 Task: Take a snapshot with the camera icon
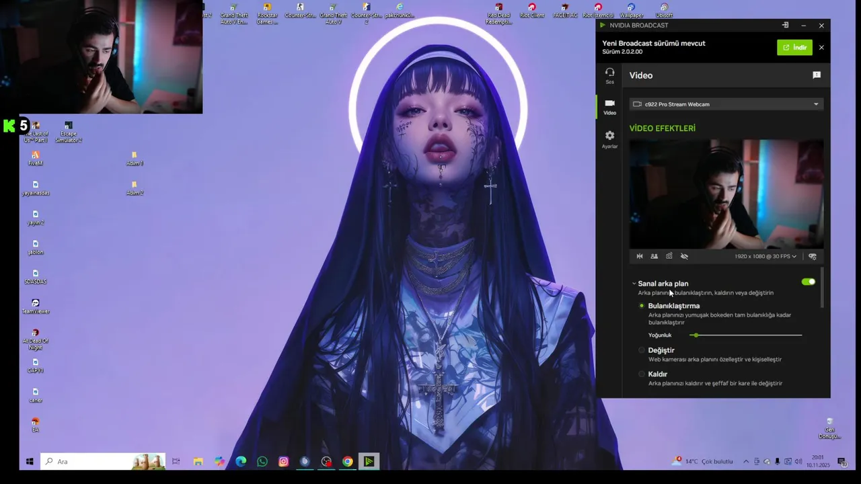669,256
